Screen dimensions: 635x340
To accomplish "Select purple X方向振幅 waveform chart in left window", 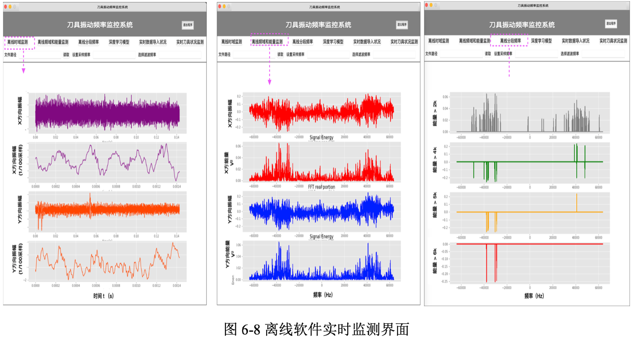I will 108,113.
